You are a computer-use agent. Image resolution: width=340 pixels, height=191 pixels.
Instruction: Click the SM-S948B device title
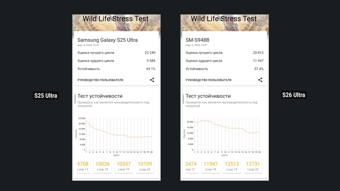point(197,40)
